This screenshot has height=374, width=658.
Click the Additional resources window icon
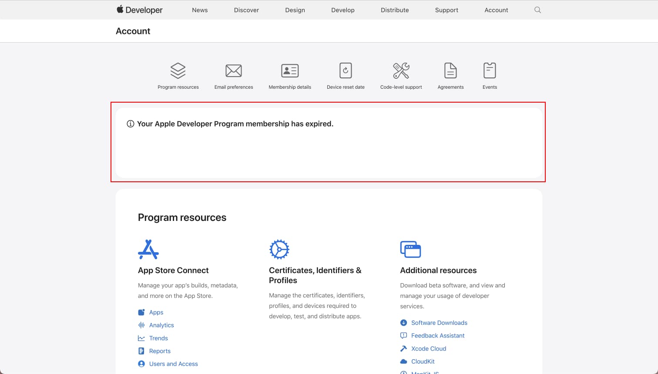410,249
